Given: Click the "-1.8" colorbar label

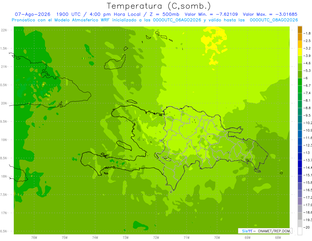Looking at the screenshot, I should pyautogui.click(x=308, y=33).
